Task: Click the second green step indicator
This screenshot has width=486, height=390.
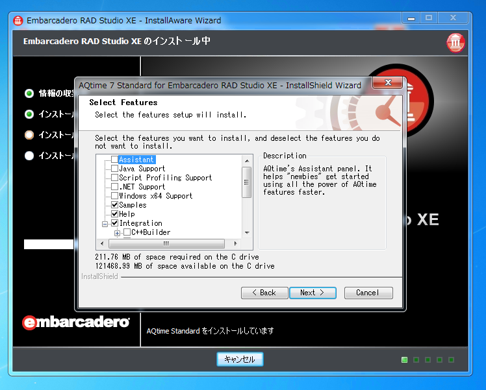Action: tap(29, 114)
